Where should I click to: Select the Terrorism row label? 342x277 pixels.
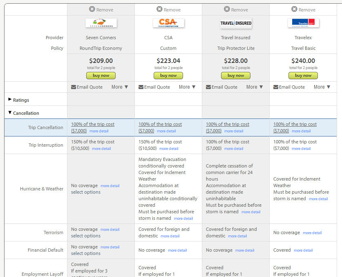54,232
